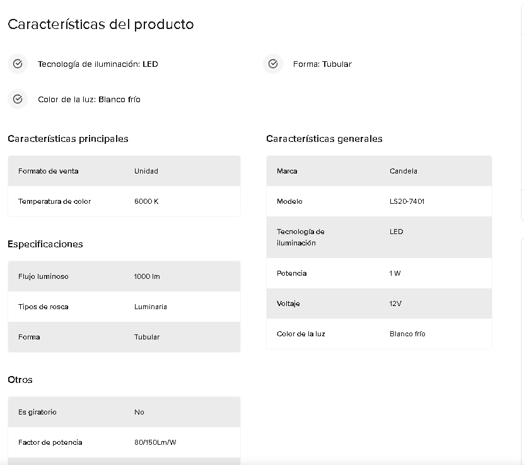
Task: Click the Especificaciones section heading
Action: pyautogui.click(x=45, y=244)
